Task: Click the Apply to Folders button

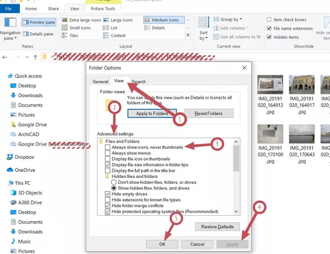Action: [x=152, y=114]
